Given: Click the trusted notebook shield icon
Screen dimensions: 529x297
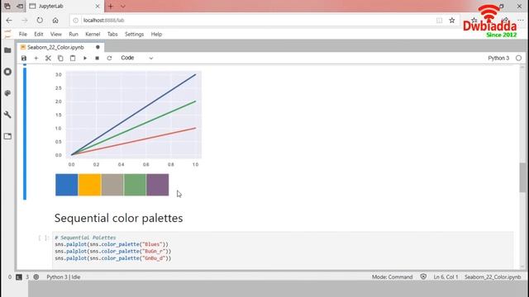Looking at the screenshot, I should pos(423,277).
